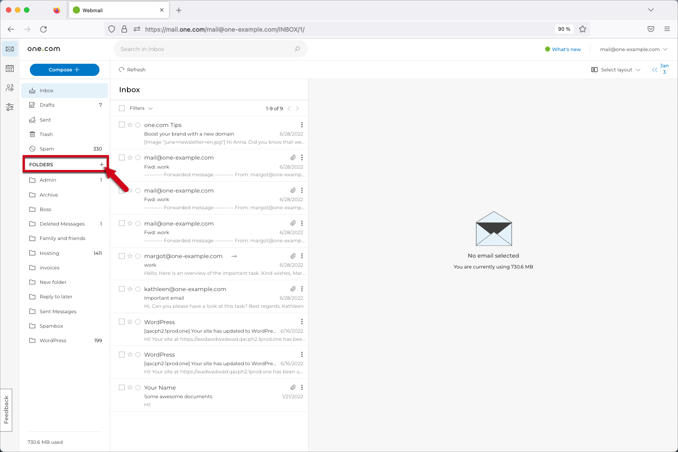
Task: Click the forwarded arrow on margot's work email
Action: pyautogui.click(x=234, y=256)
